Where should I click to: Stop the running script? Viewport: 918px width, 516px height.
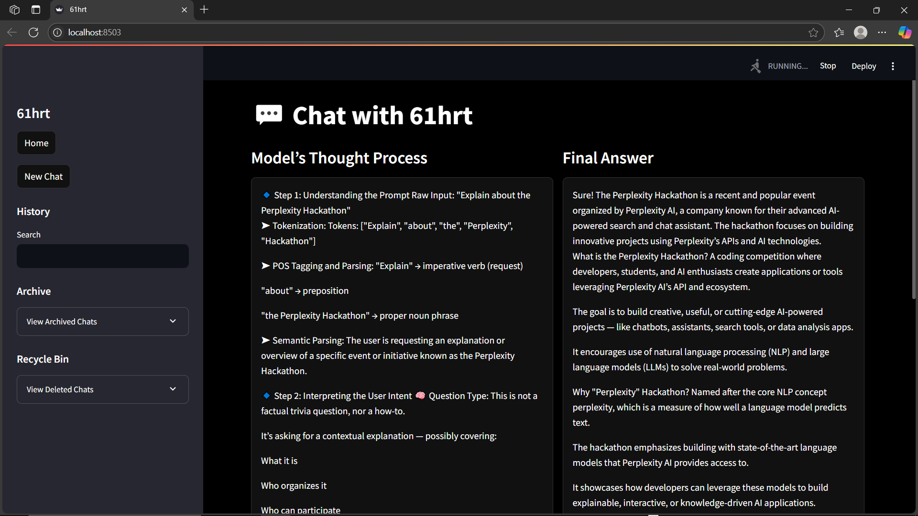click(x=828, y=66)
